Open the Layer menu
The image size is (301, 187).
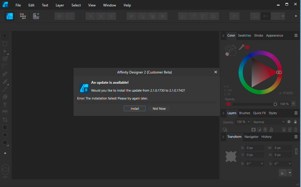60,5
